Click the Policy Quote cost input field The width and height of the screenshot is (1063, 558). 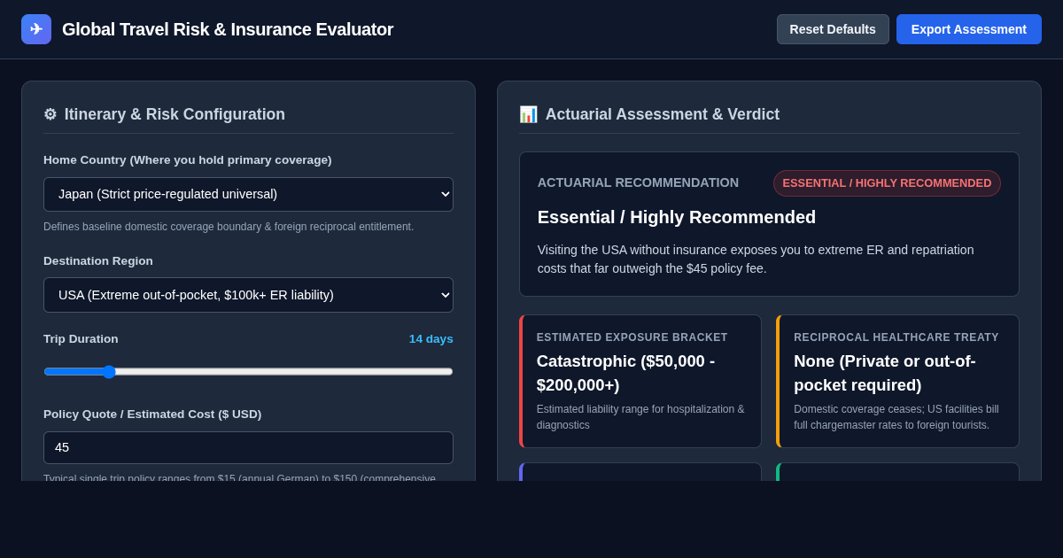[x=248, y=447]
